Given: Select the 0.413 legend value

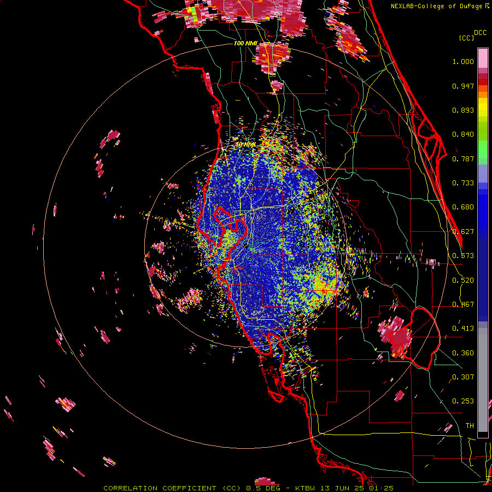Looking at the screenshot, I should [x=463, y=329].
